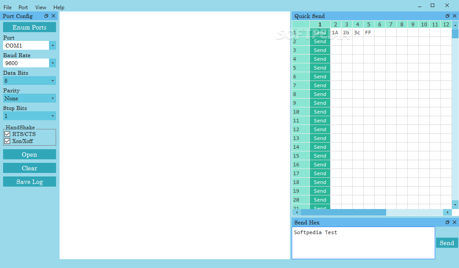Click Quick Send scroll right arrow
Image resolution: width=459 pixels, height=268 pixels.
[x=447, y=212]
